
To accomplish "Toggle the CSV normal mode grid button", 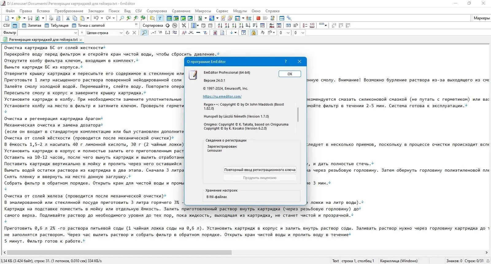I will 15,25.
